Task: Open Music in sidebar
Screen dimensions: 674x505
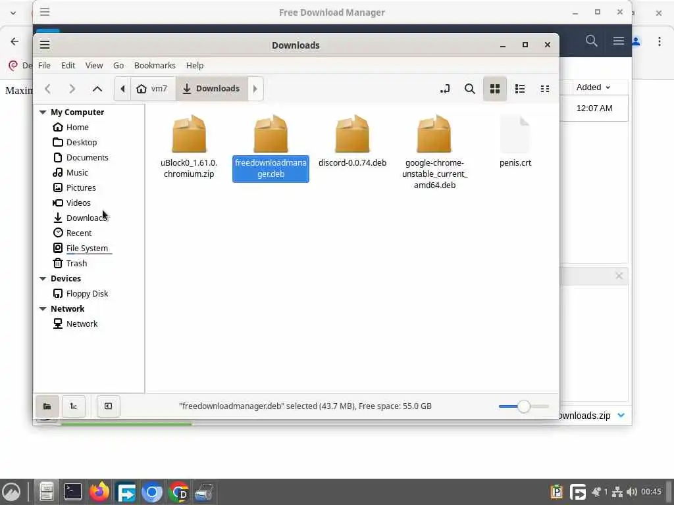Action: [x=77, y=172]
